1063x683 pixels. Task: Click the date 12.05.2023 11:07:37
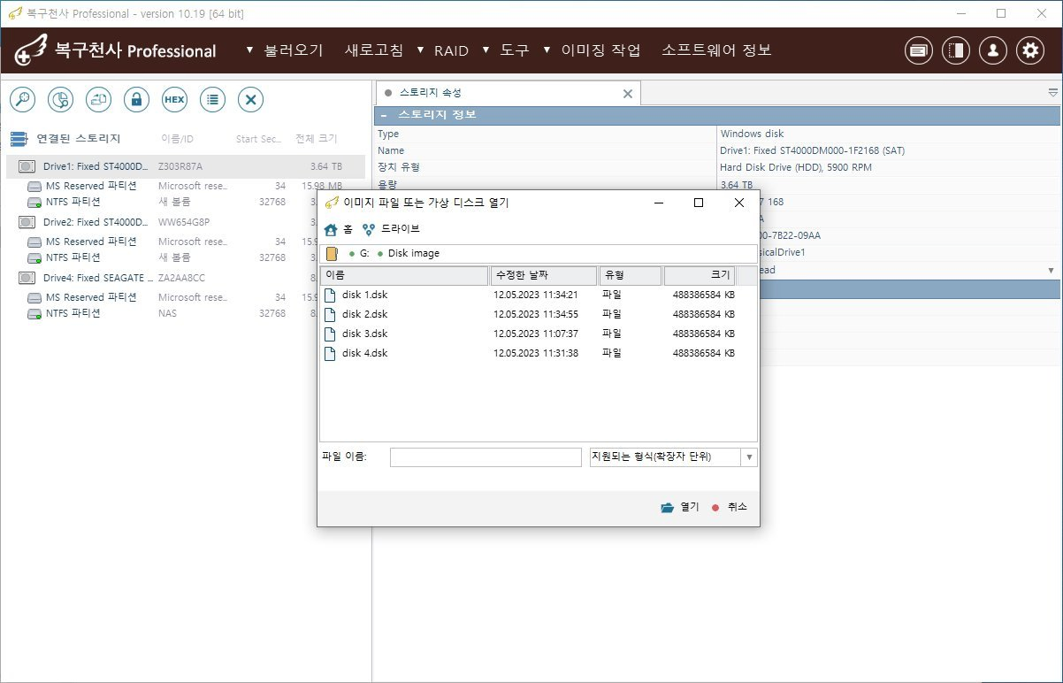tap(535, 334)
